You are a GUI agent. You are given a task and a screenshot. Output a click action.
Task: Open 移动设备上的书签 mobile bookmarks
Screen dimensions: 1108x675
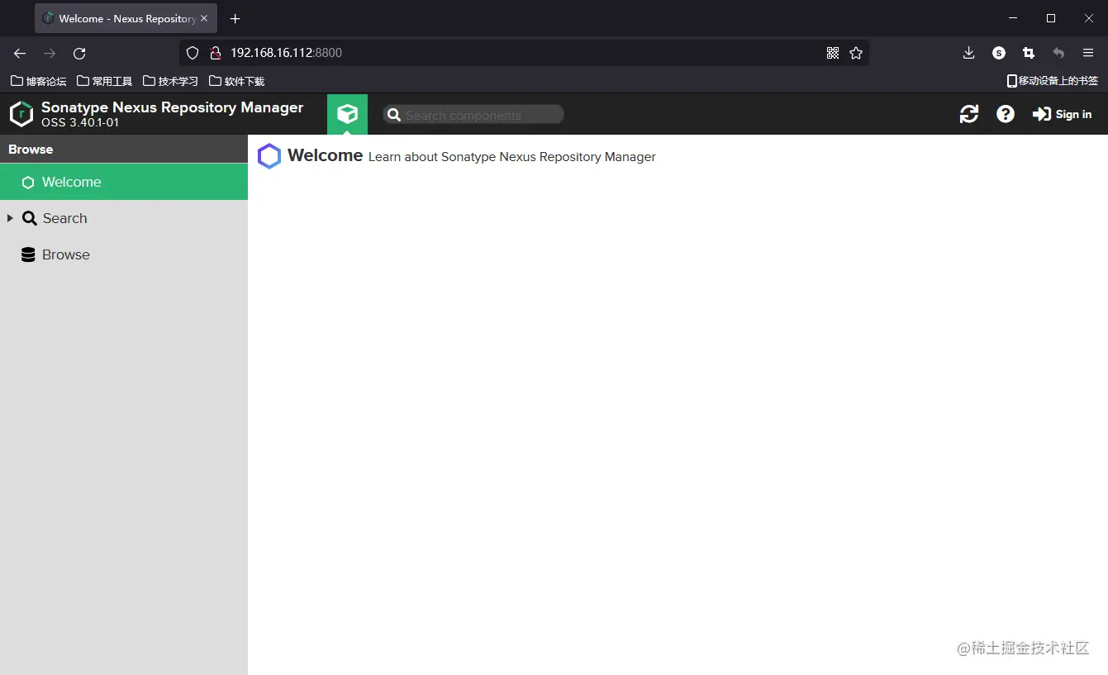point(1053,81)
